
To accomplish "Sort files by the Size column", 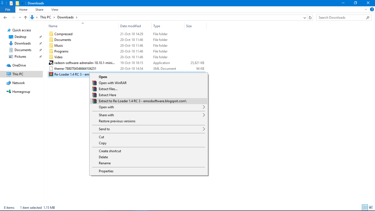I will pos(189,26).
